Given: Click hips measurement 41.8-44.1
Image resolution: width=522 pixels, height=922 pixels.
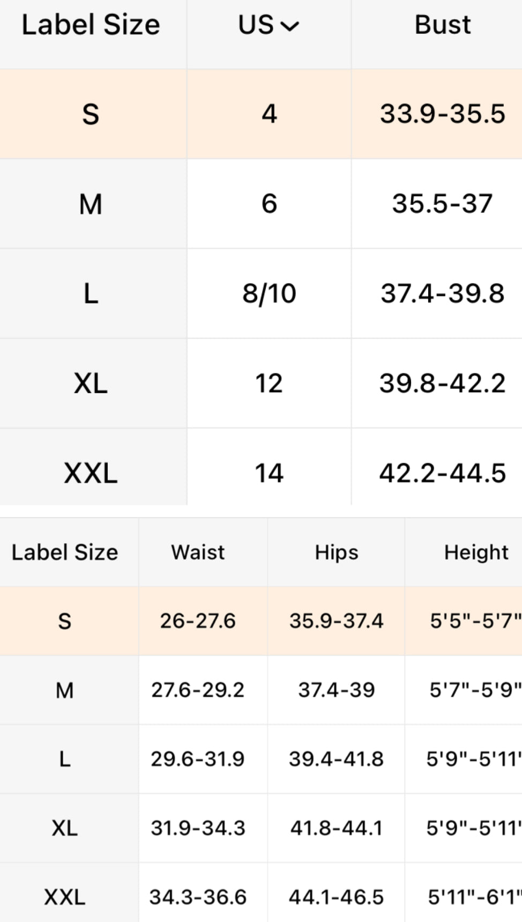Looking at the screenshot, I should 336,828.
